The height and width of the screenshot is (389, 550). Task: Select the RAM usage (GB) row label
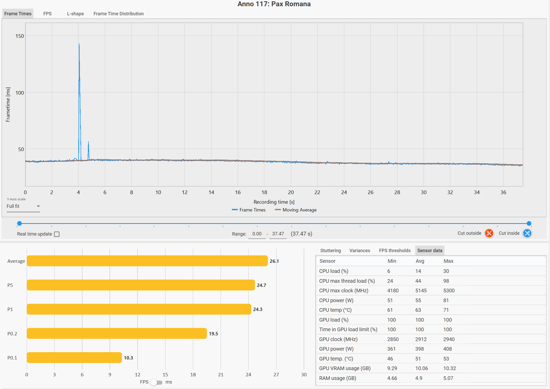click(338, 378)
